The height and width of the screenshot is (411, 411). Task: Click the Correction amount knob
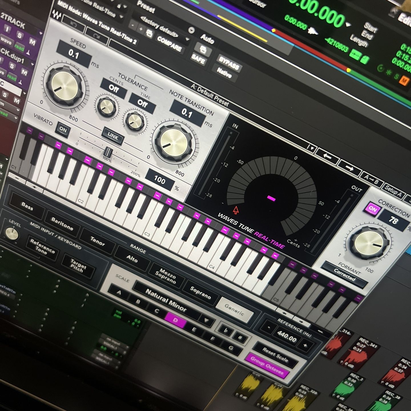click(x=369, y=243)
